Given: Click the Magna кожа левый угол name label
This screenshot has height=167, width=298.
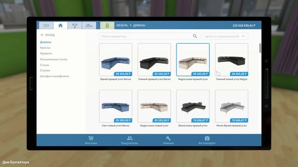Looking at the screenshot, I should 154,126.
